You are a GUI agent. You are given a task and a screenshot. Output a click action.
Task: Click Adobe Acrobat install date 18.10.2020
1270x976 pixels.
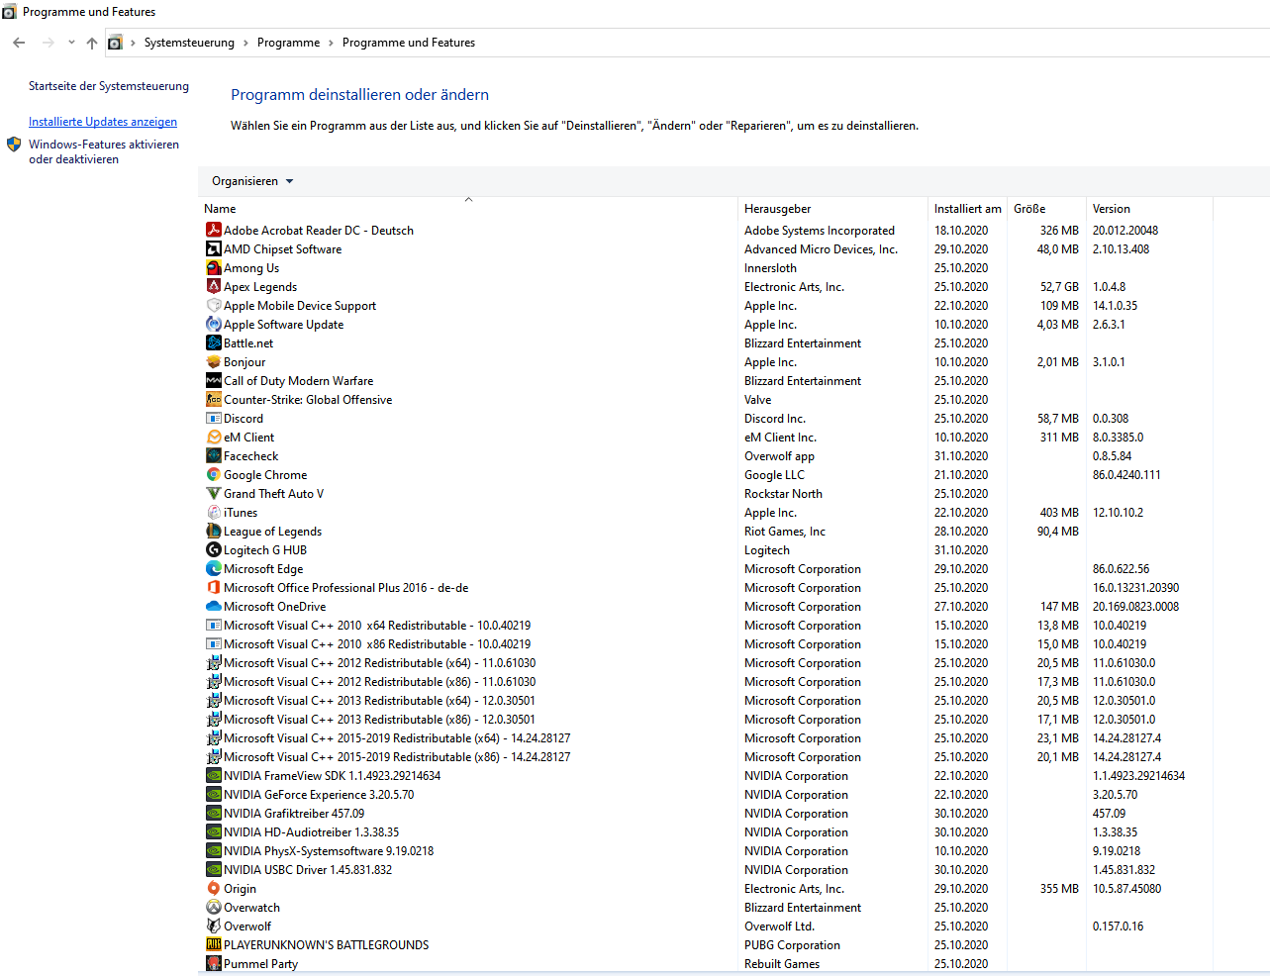click(x=960, y=230)
